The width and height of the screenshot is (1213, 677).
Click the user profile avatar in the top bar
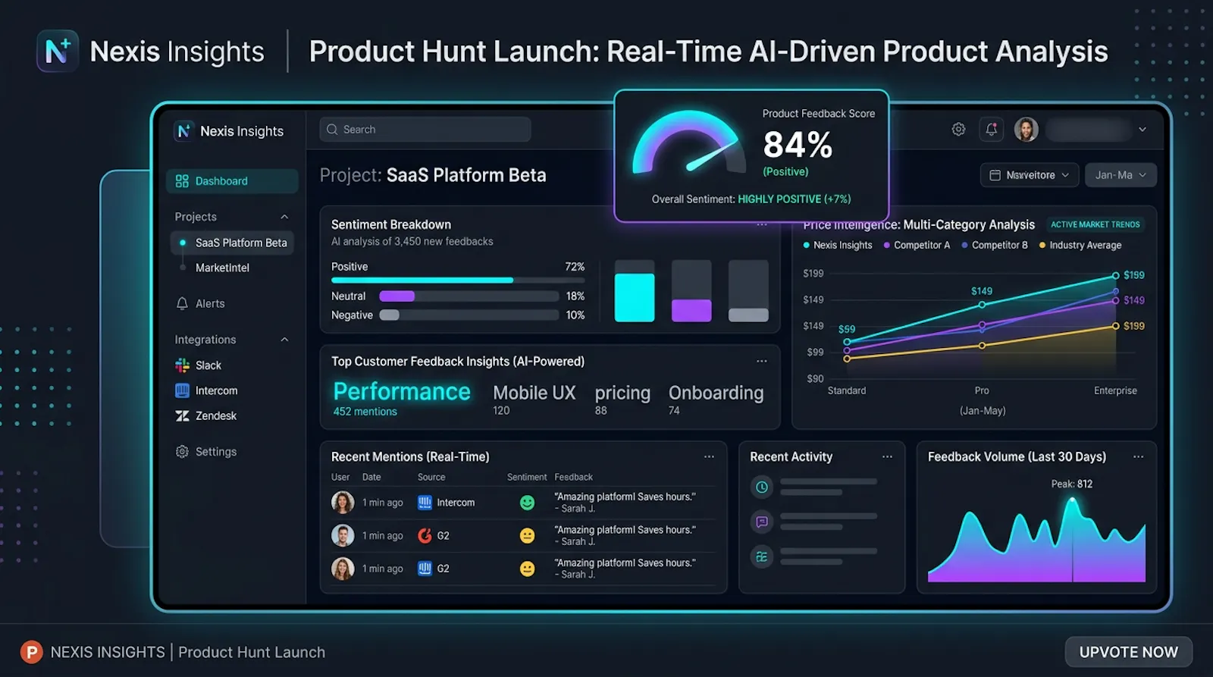(x=1027, y=130)
